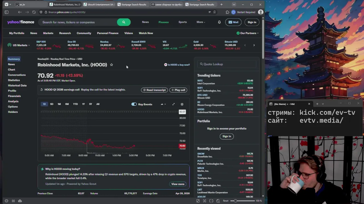Image resolution: width=364 pixels, height=204 pixels.
Task: Click the Play call button
Action: pos(178,90)
